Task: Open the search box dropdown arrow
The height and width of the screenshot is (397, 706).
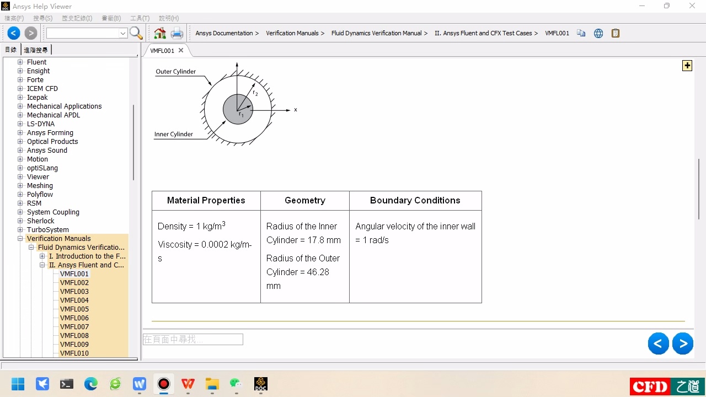Action: coord(123,33)
